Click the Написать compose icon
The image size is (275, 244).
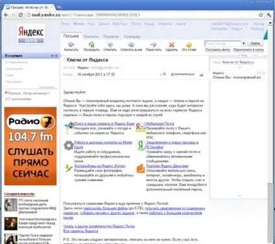coord(71,45)
